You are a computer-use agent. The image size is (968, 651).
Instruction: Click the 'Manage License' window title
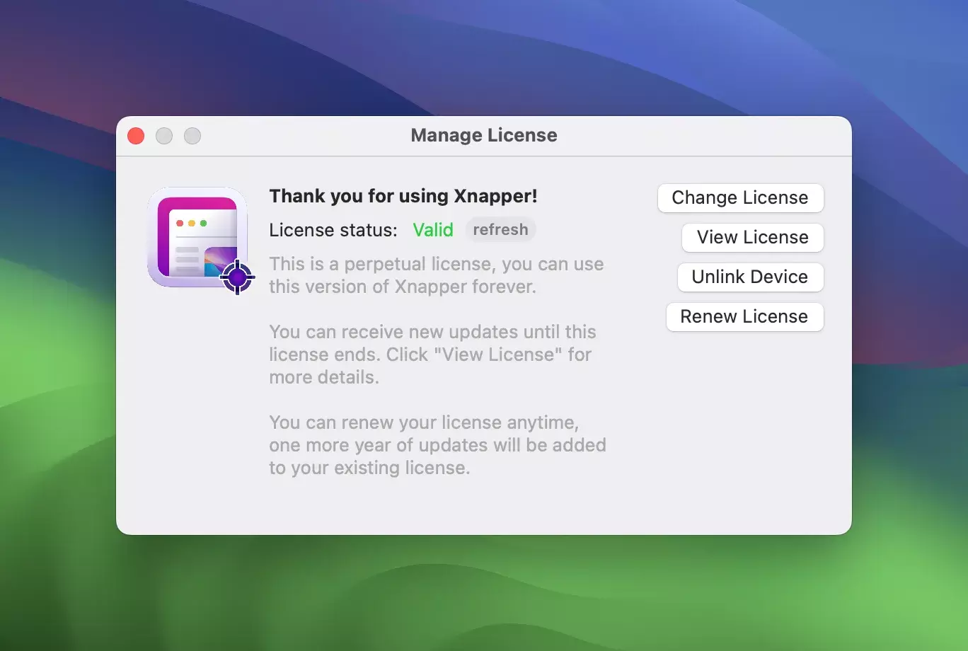pos(484,135)
